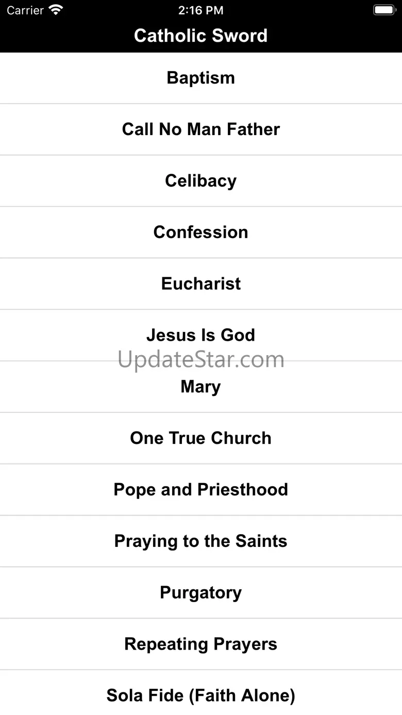This screenshot has height=715, width=402.
Task: Tap the 2:16 PM clock
Action: (200, 10)
